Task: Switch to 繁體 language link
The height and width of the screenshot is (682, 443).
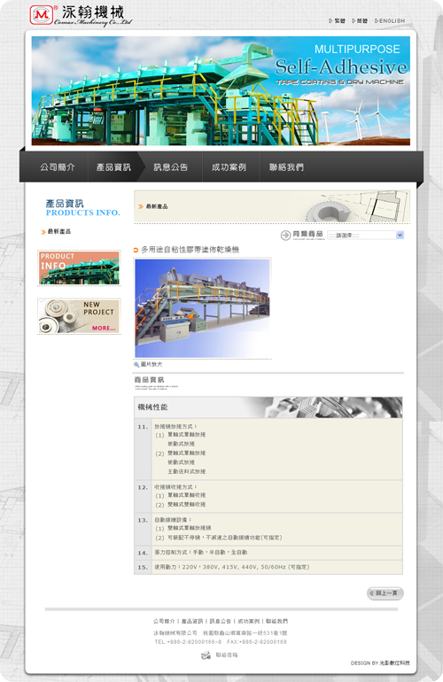Action: (338, 21)
